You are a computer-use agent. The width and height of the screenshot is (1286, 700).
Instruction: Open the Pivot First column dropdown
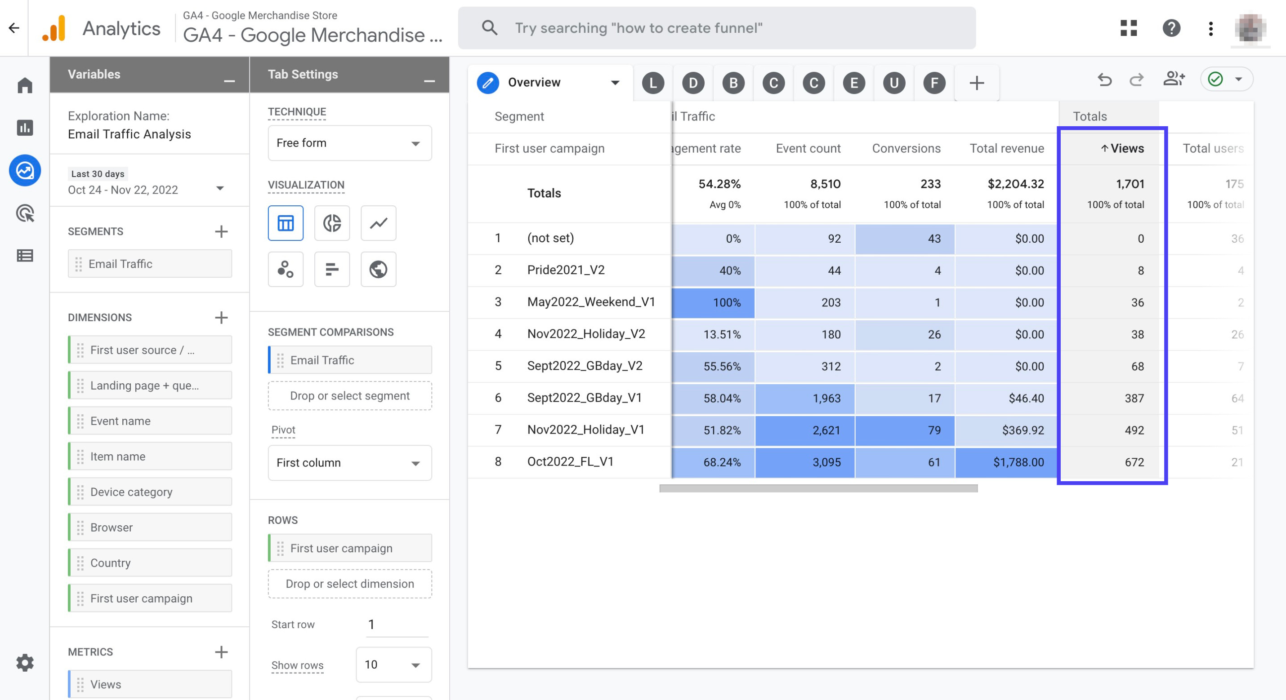(x=349, y=463)
